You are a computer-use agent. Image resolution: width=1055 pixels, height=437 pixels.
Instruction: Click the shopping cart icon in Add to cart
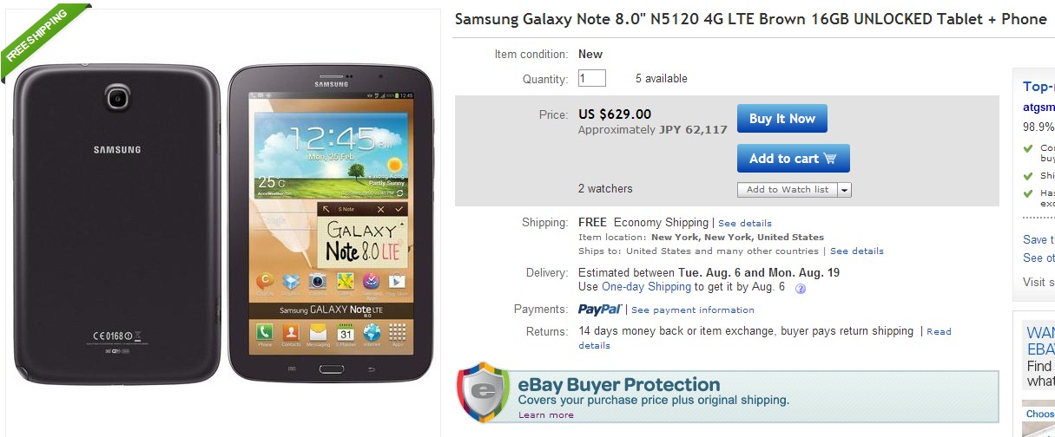tap(830, 159)
